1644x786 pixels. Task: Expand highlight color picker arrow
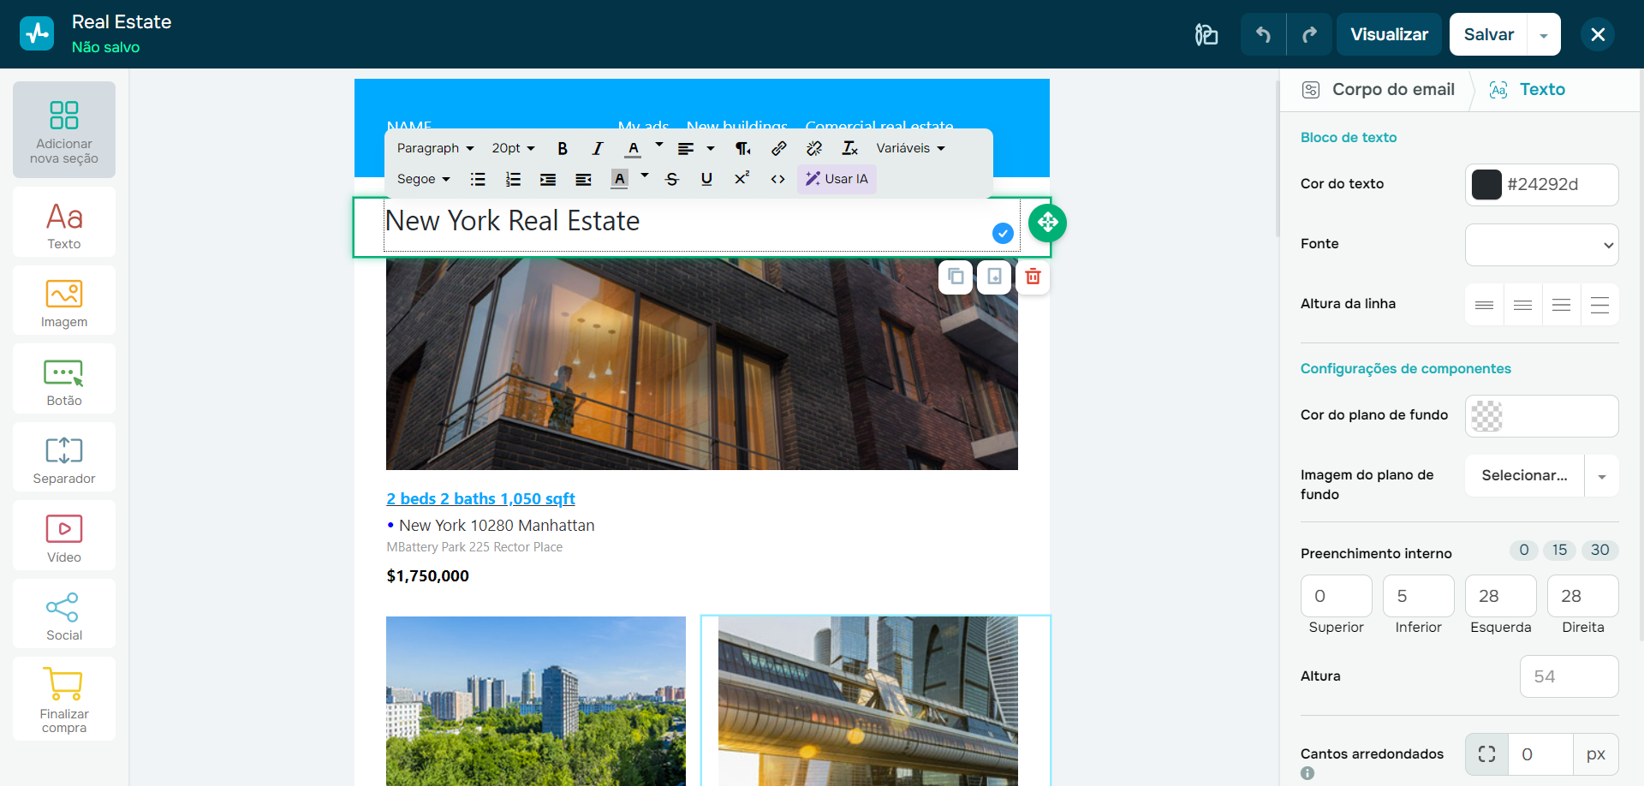coord(645,176)
